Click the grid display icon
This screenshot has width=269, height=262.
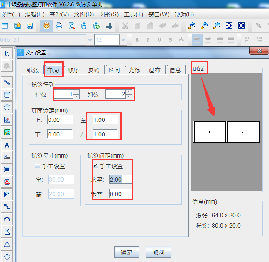click(x=109, y=26)
